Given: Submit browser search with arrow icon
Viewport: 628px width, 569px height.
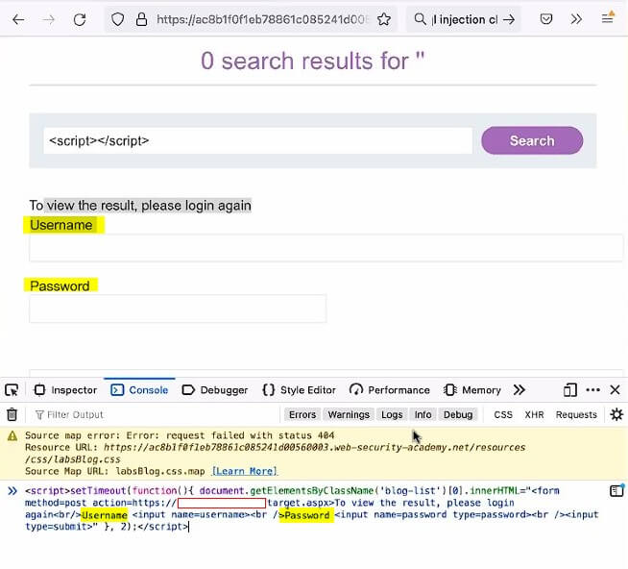Looking at the screenshot, I should pyautogui.click(x=509, y=19).
